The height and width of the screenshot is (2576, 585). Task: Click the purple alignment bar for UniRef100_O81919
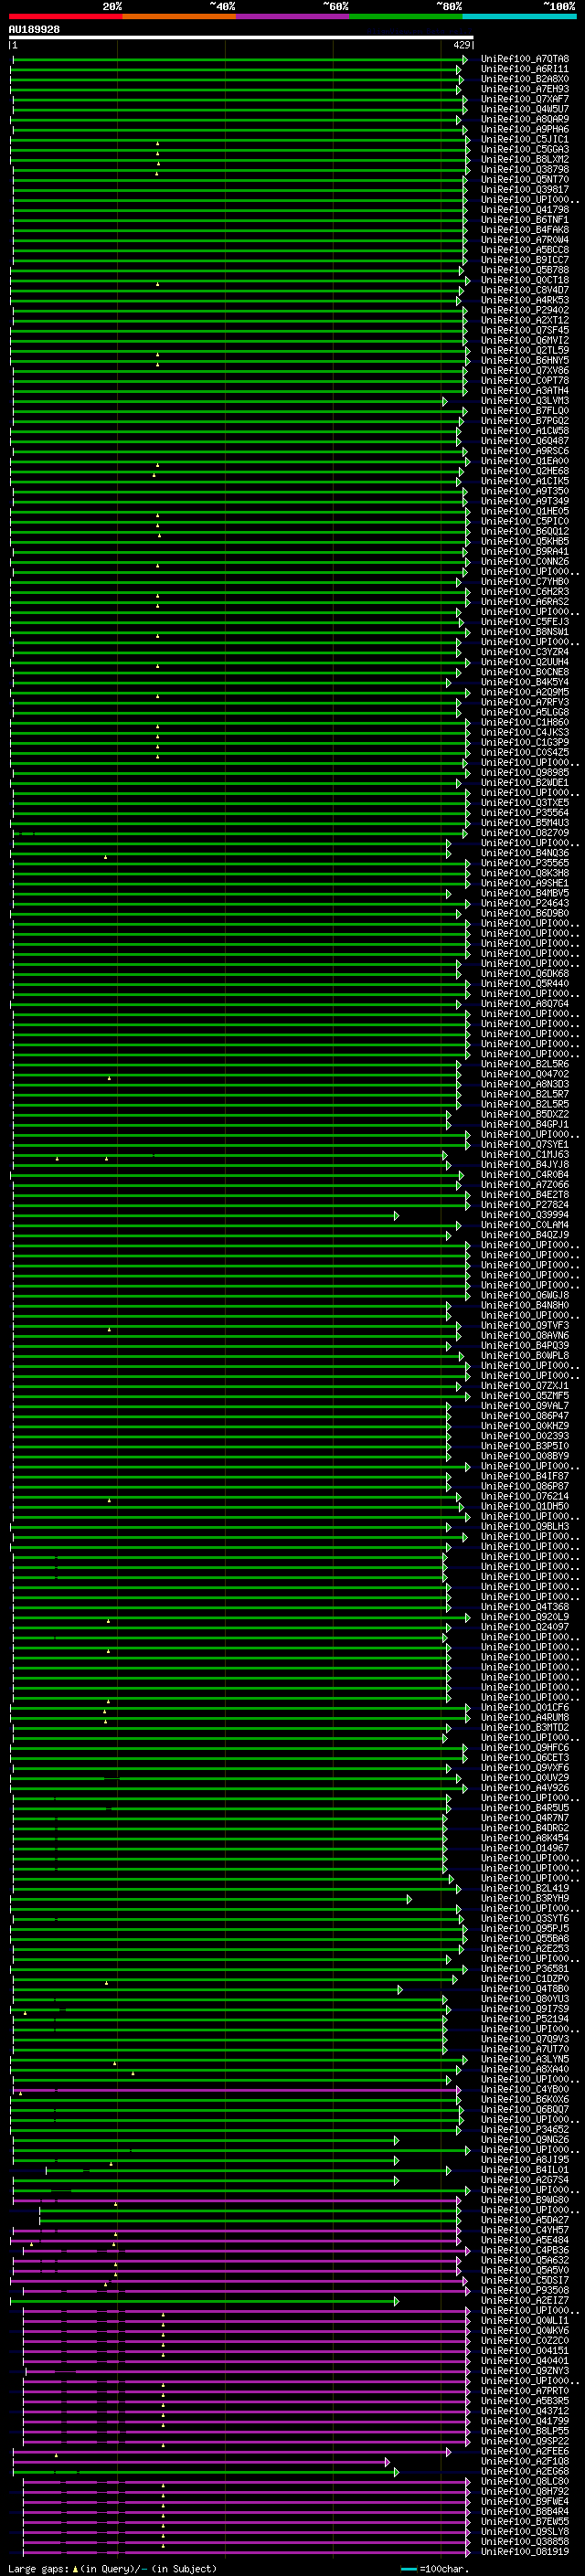point(246,2553)
